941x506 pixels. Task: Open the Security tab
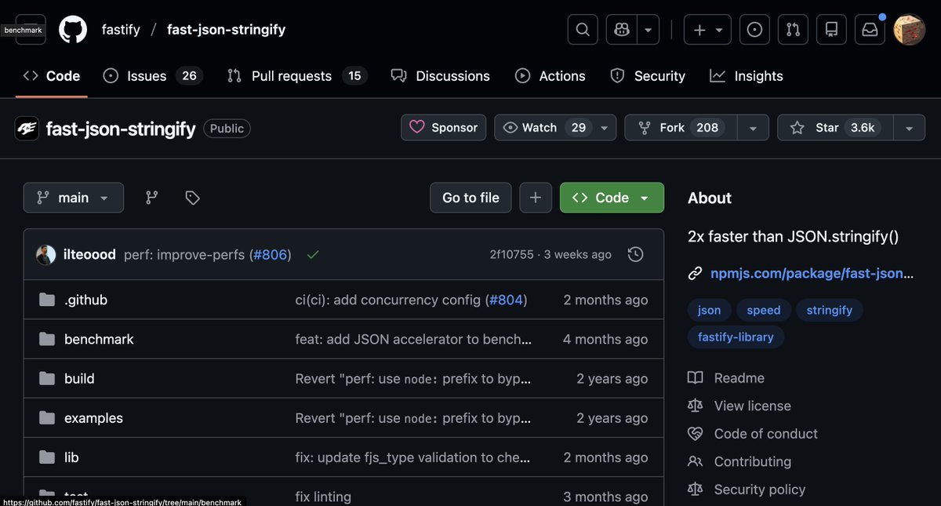pyautogui.click(x=648, y=76)
